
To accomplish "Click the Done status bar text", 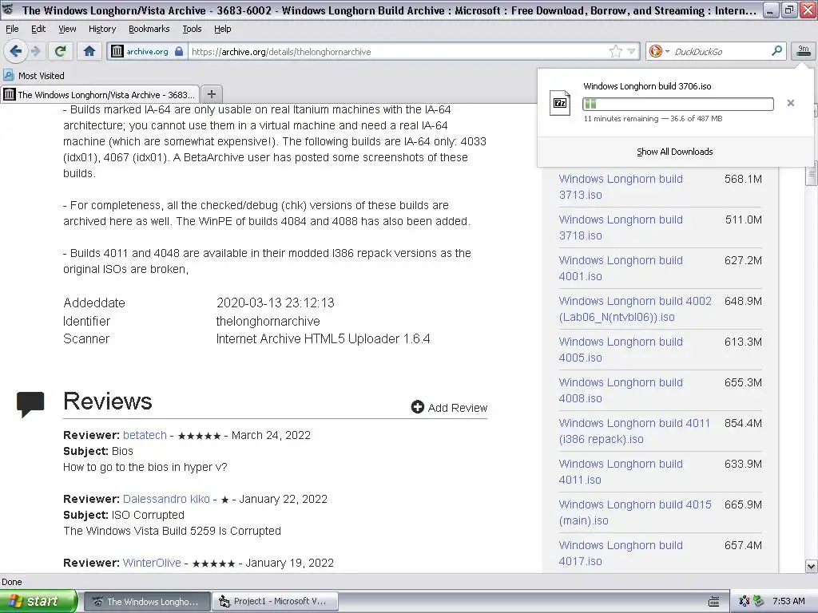I will [x=12, y=582].
